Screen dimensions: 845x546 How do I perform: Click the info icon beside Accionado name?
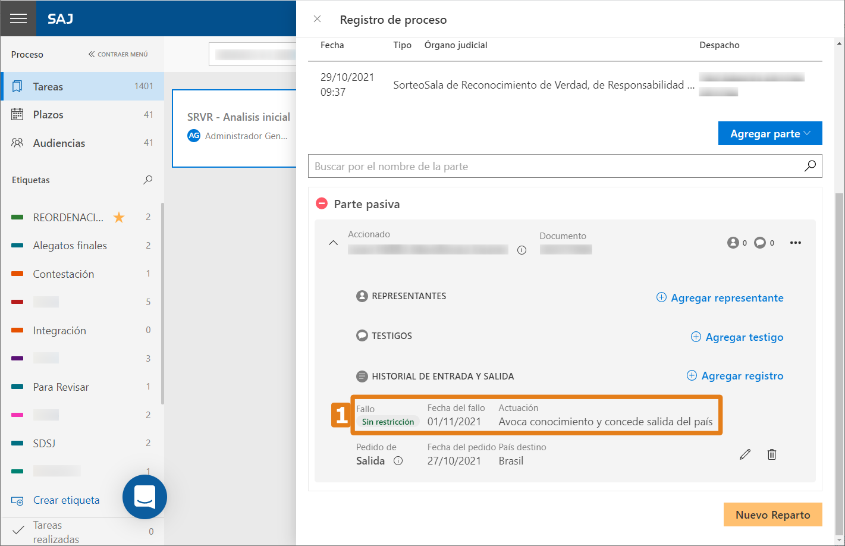pyautogui.click(x=522, y=250)
